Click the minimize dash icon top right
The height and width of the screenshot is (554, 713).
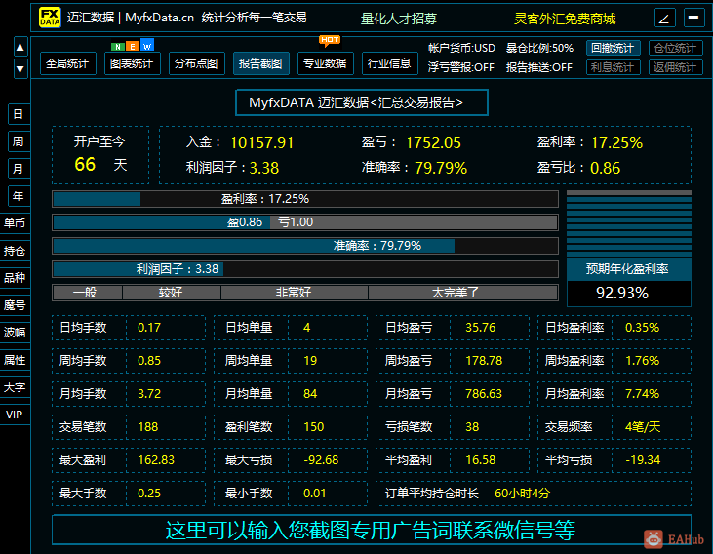pyautogui.click(x=693, y=18)
